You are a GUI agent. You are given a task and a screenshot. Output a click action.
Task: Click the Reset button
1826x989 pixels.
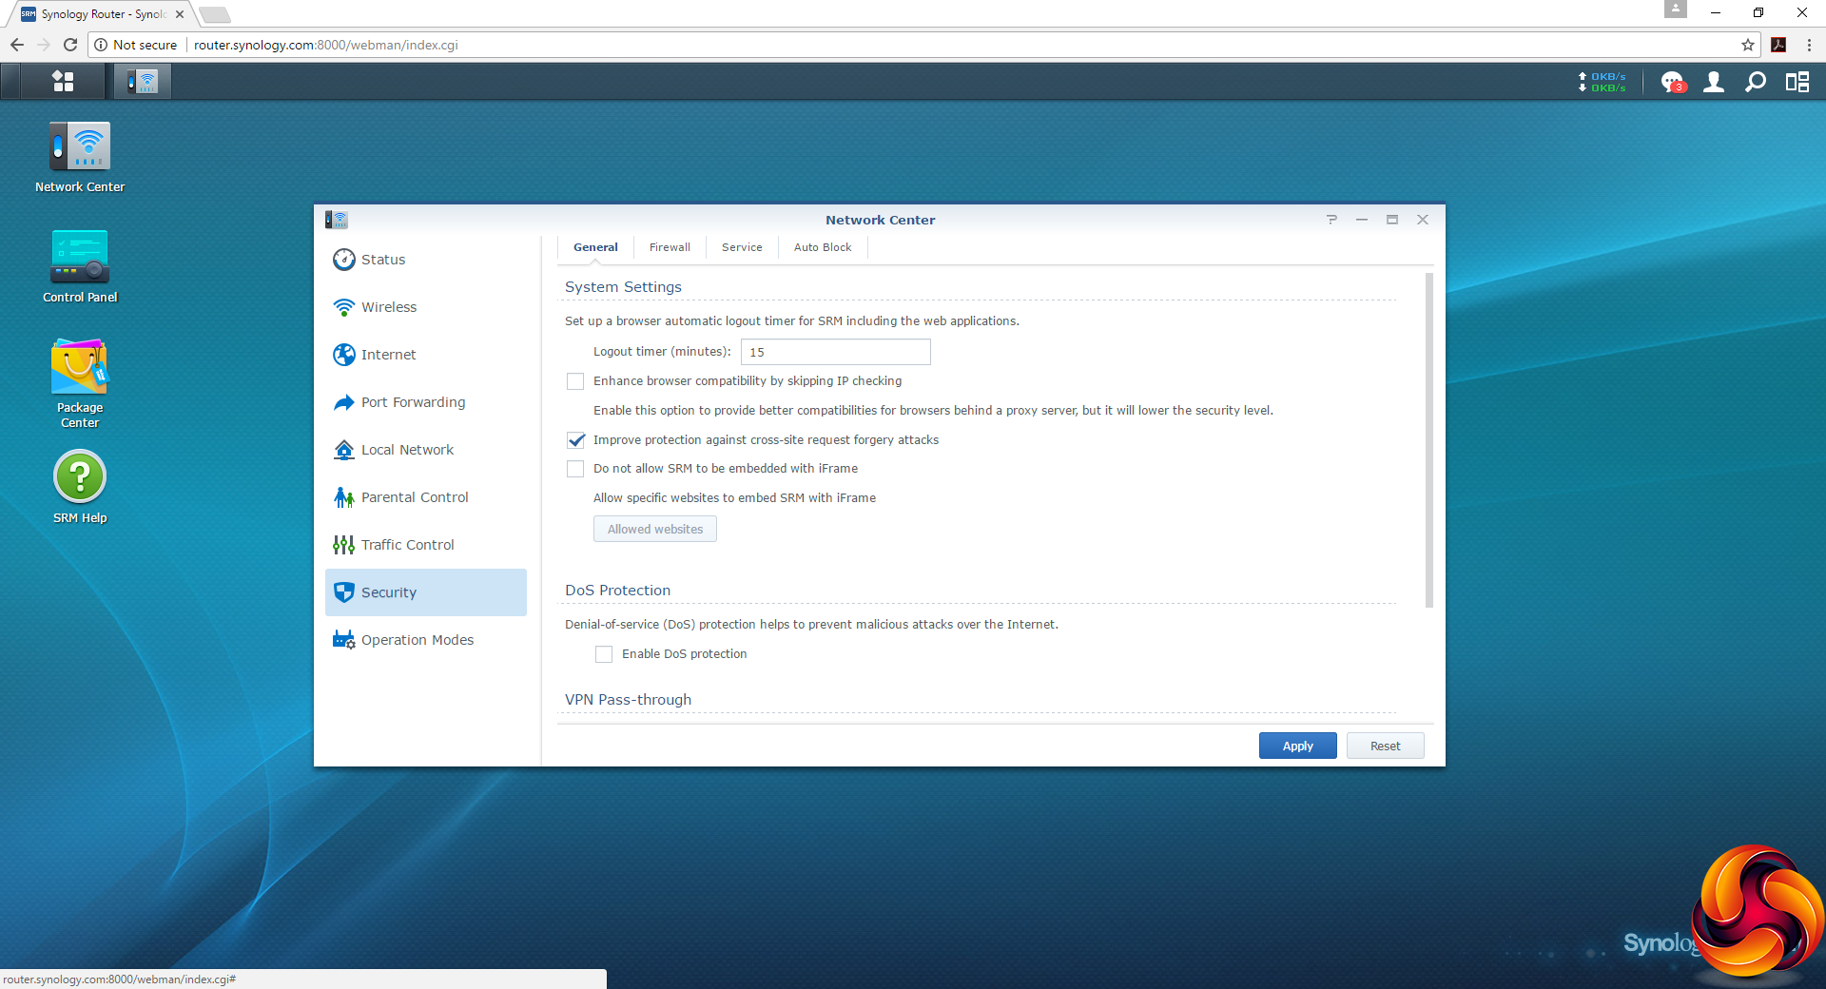[x=1385, y=746]
